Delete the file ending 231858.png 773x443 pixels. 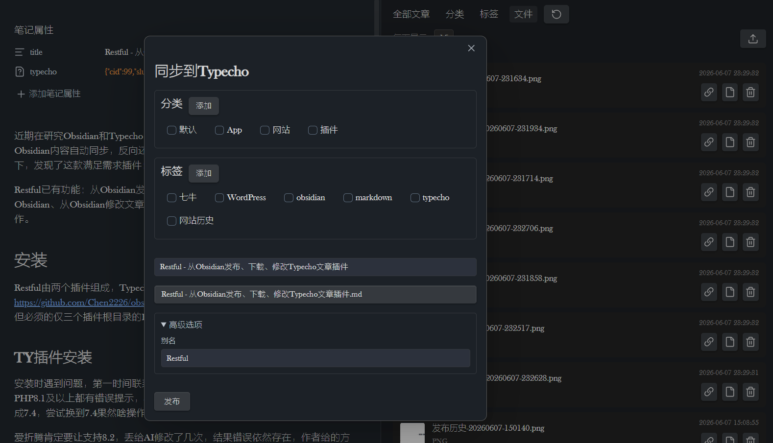click(750, 292)
